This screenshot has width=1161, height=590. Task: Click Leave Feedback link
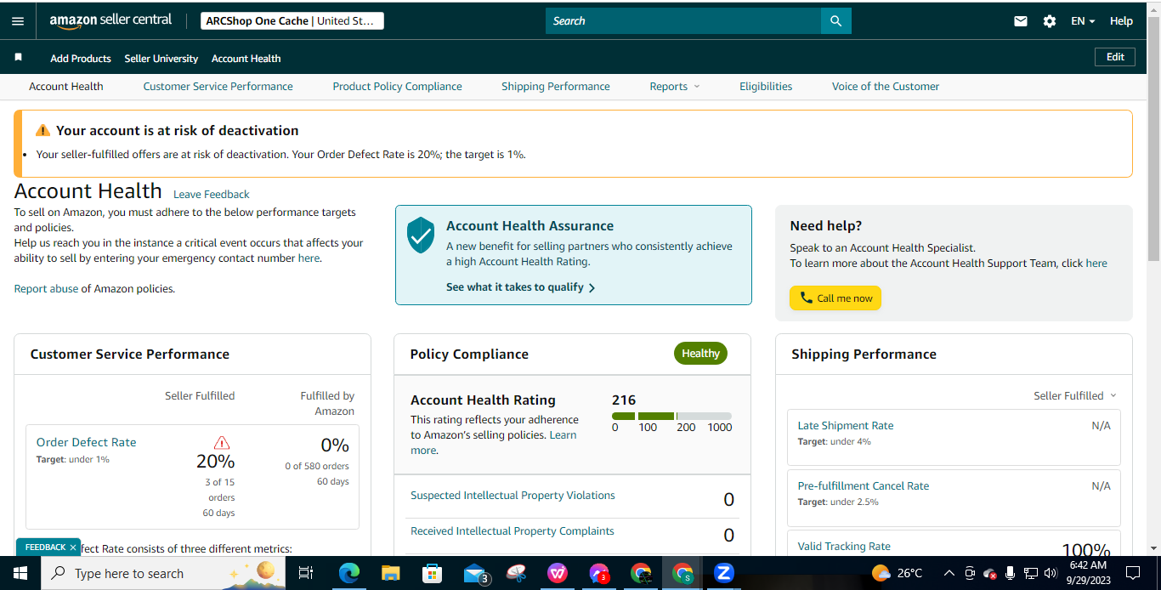(x=212, y=195)
